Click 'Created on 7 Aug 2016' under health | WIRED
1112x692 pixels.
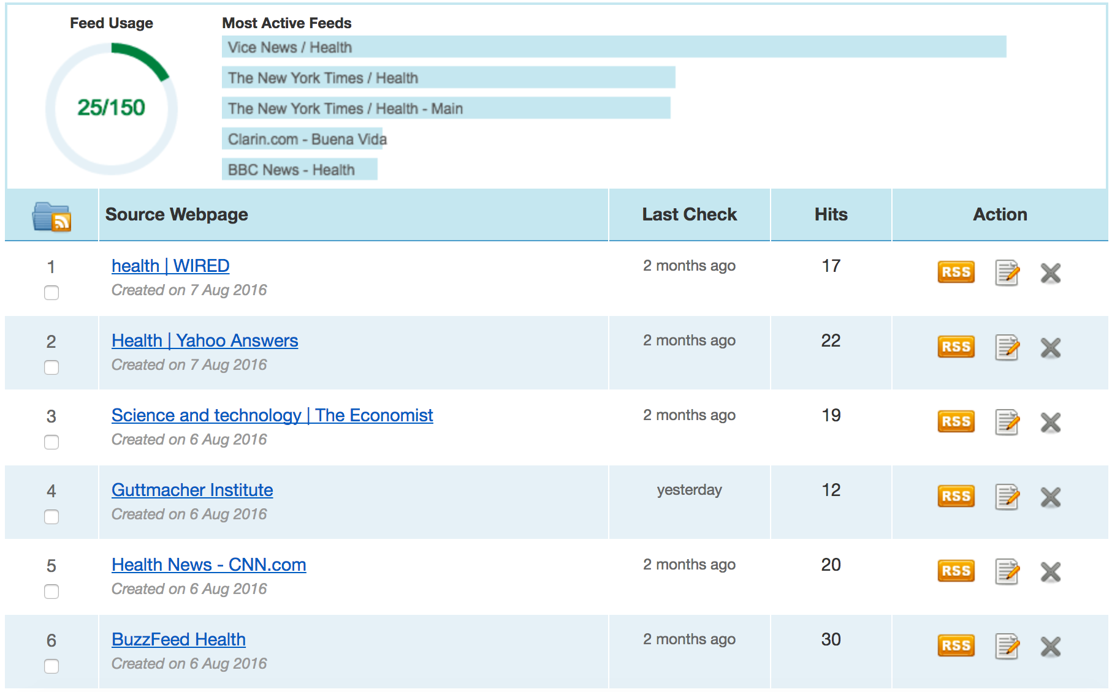189,290
